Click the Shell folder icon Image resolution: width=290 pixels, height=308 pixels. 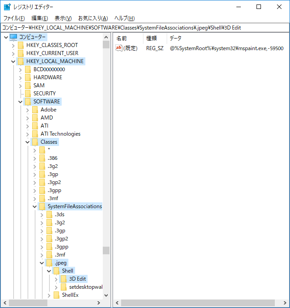pyautogui.click(x=56, y=271)
